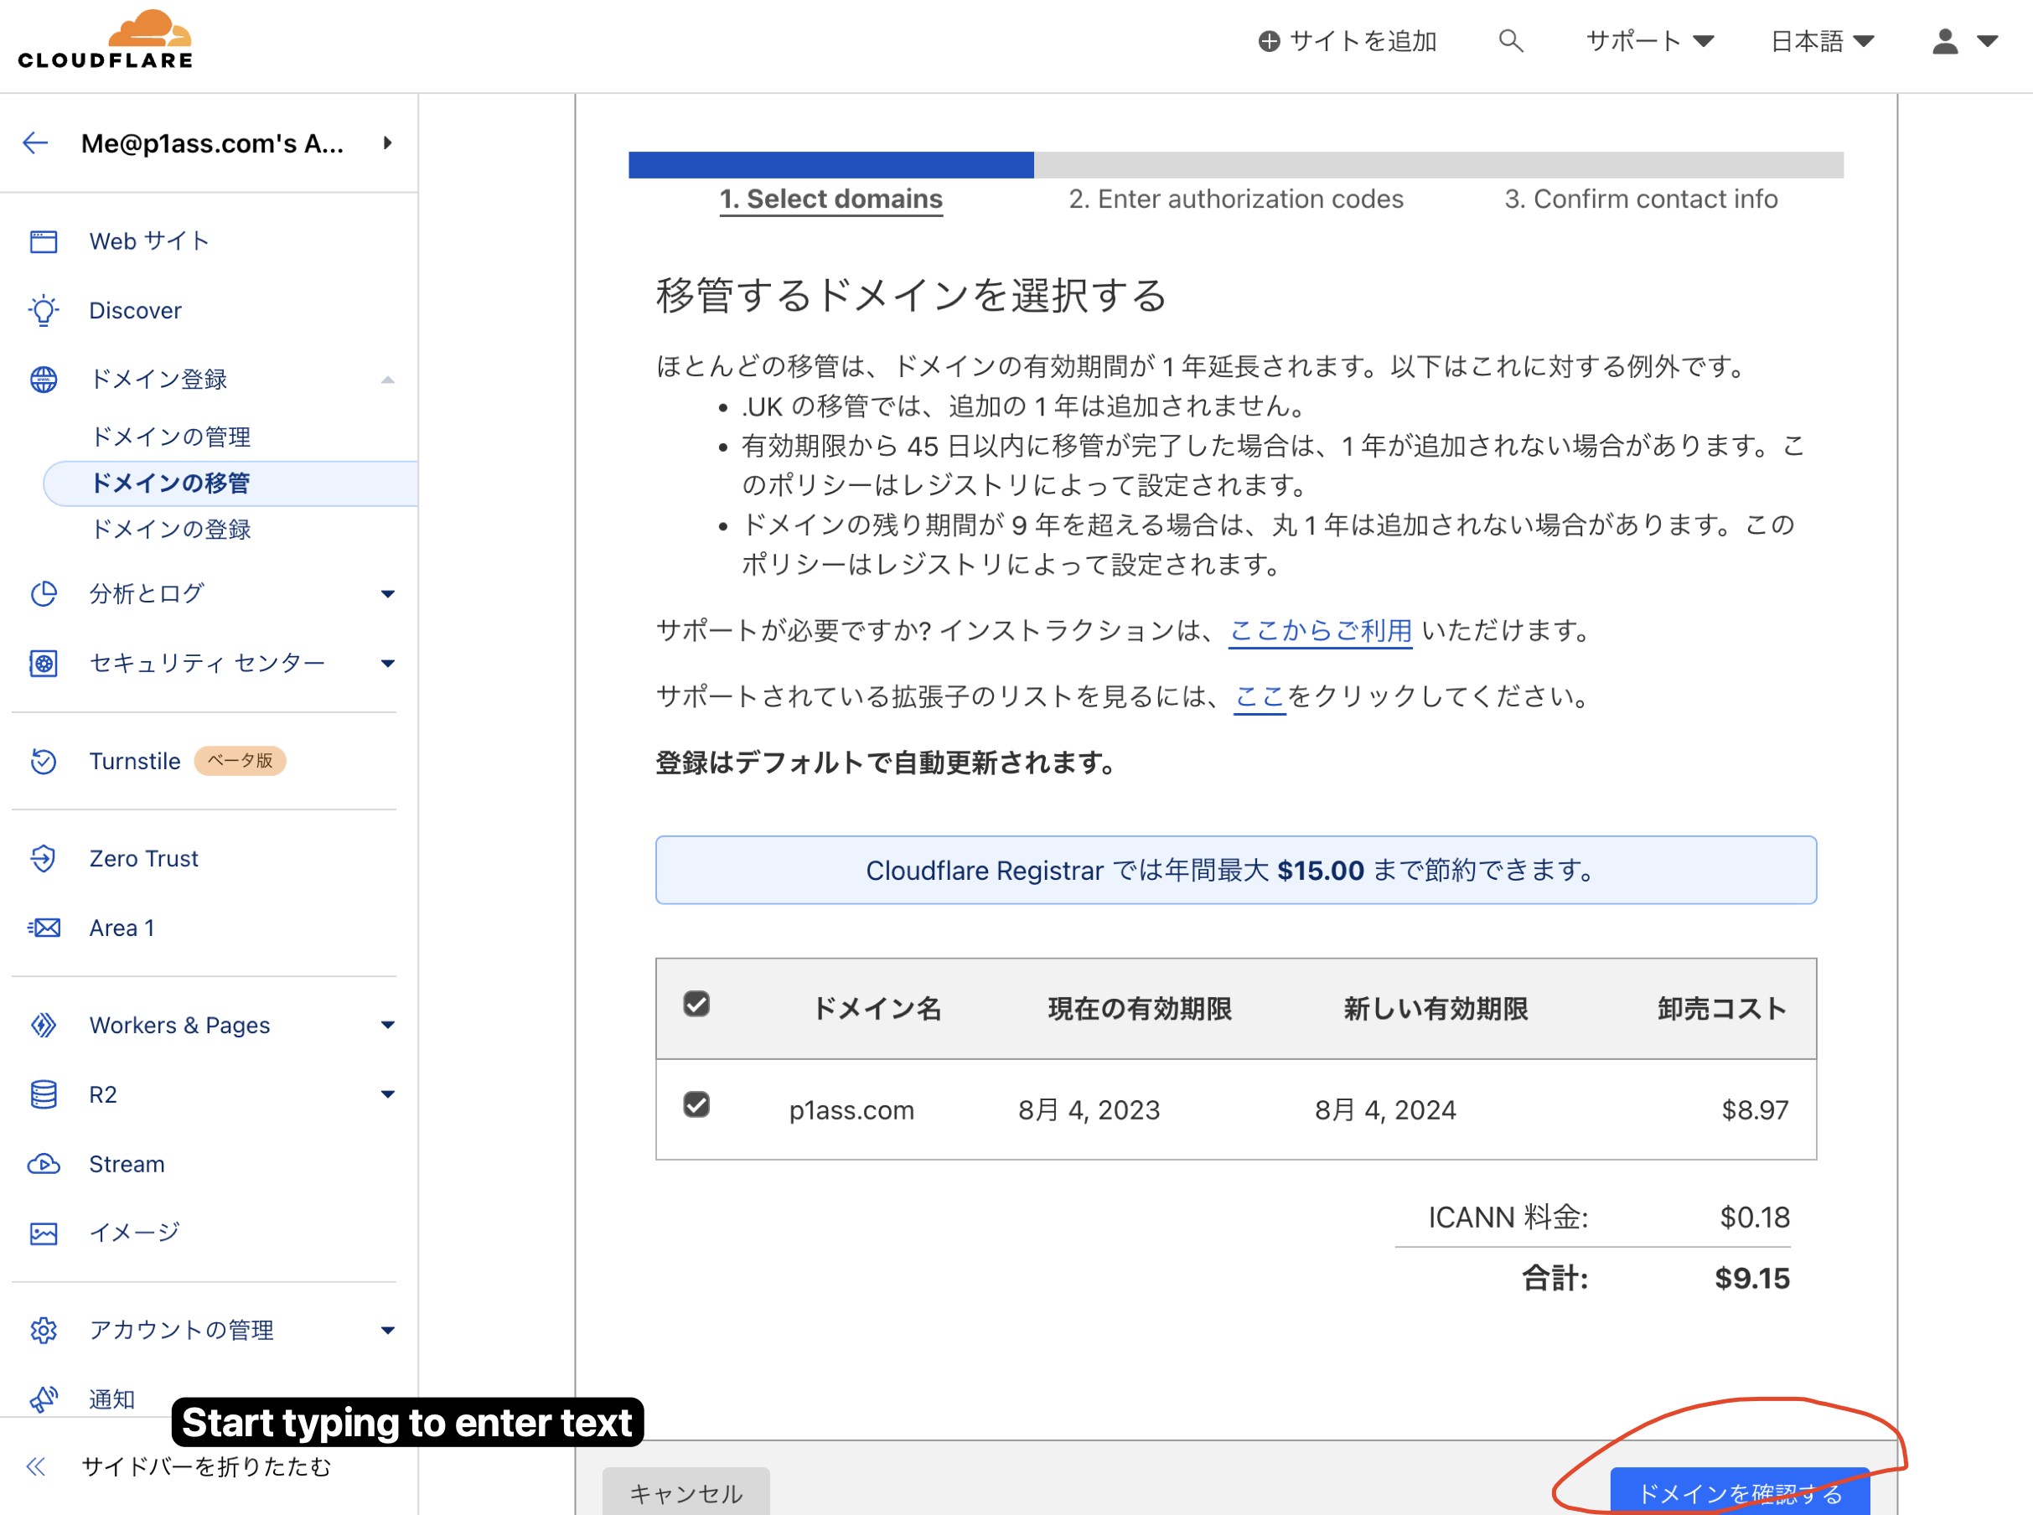Open Area 1 email icon
2033x1515 pixels.
coord(43,928)
